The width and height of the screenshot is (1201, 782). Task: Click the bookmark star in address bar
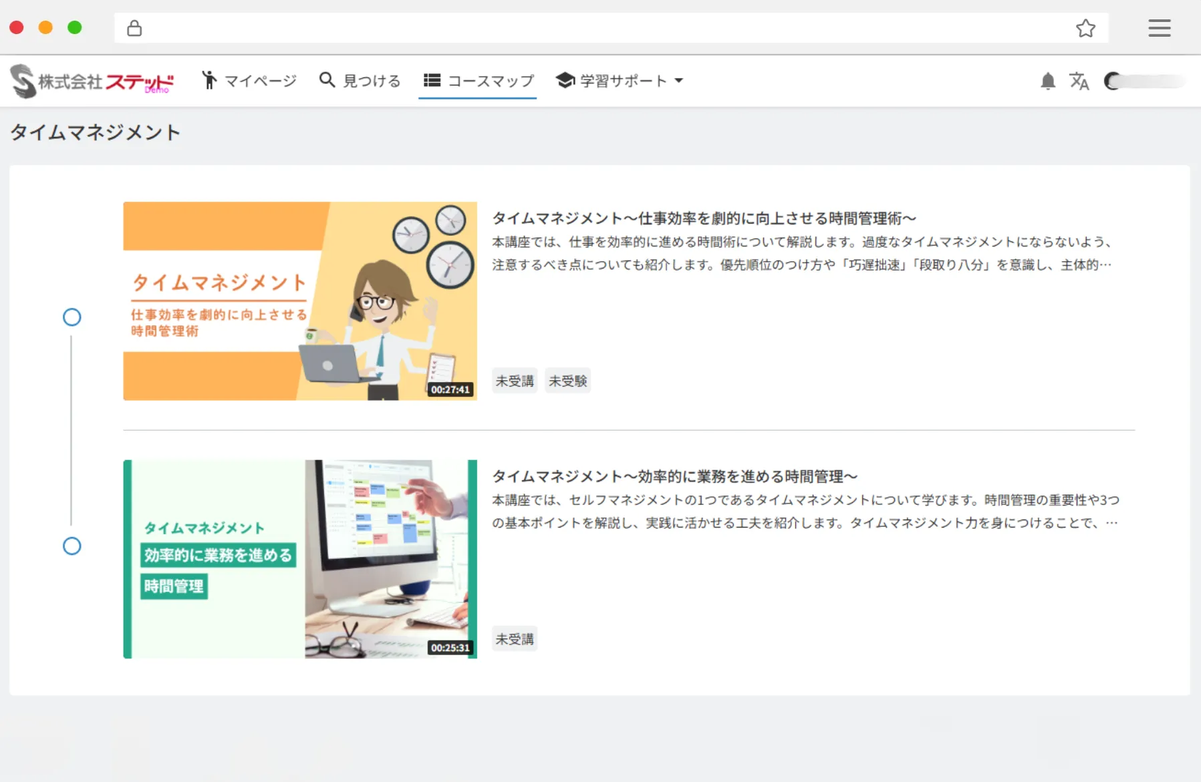(1085, 28)
